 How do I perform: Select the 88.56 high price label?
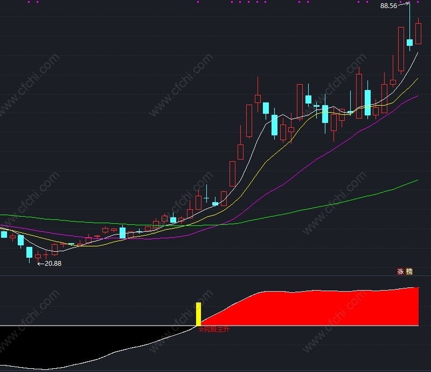pos(388,6)
